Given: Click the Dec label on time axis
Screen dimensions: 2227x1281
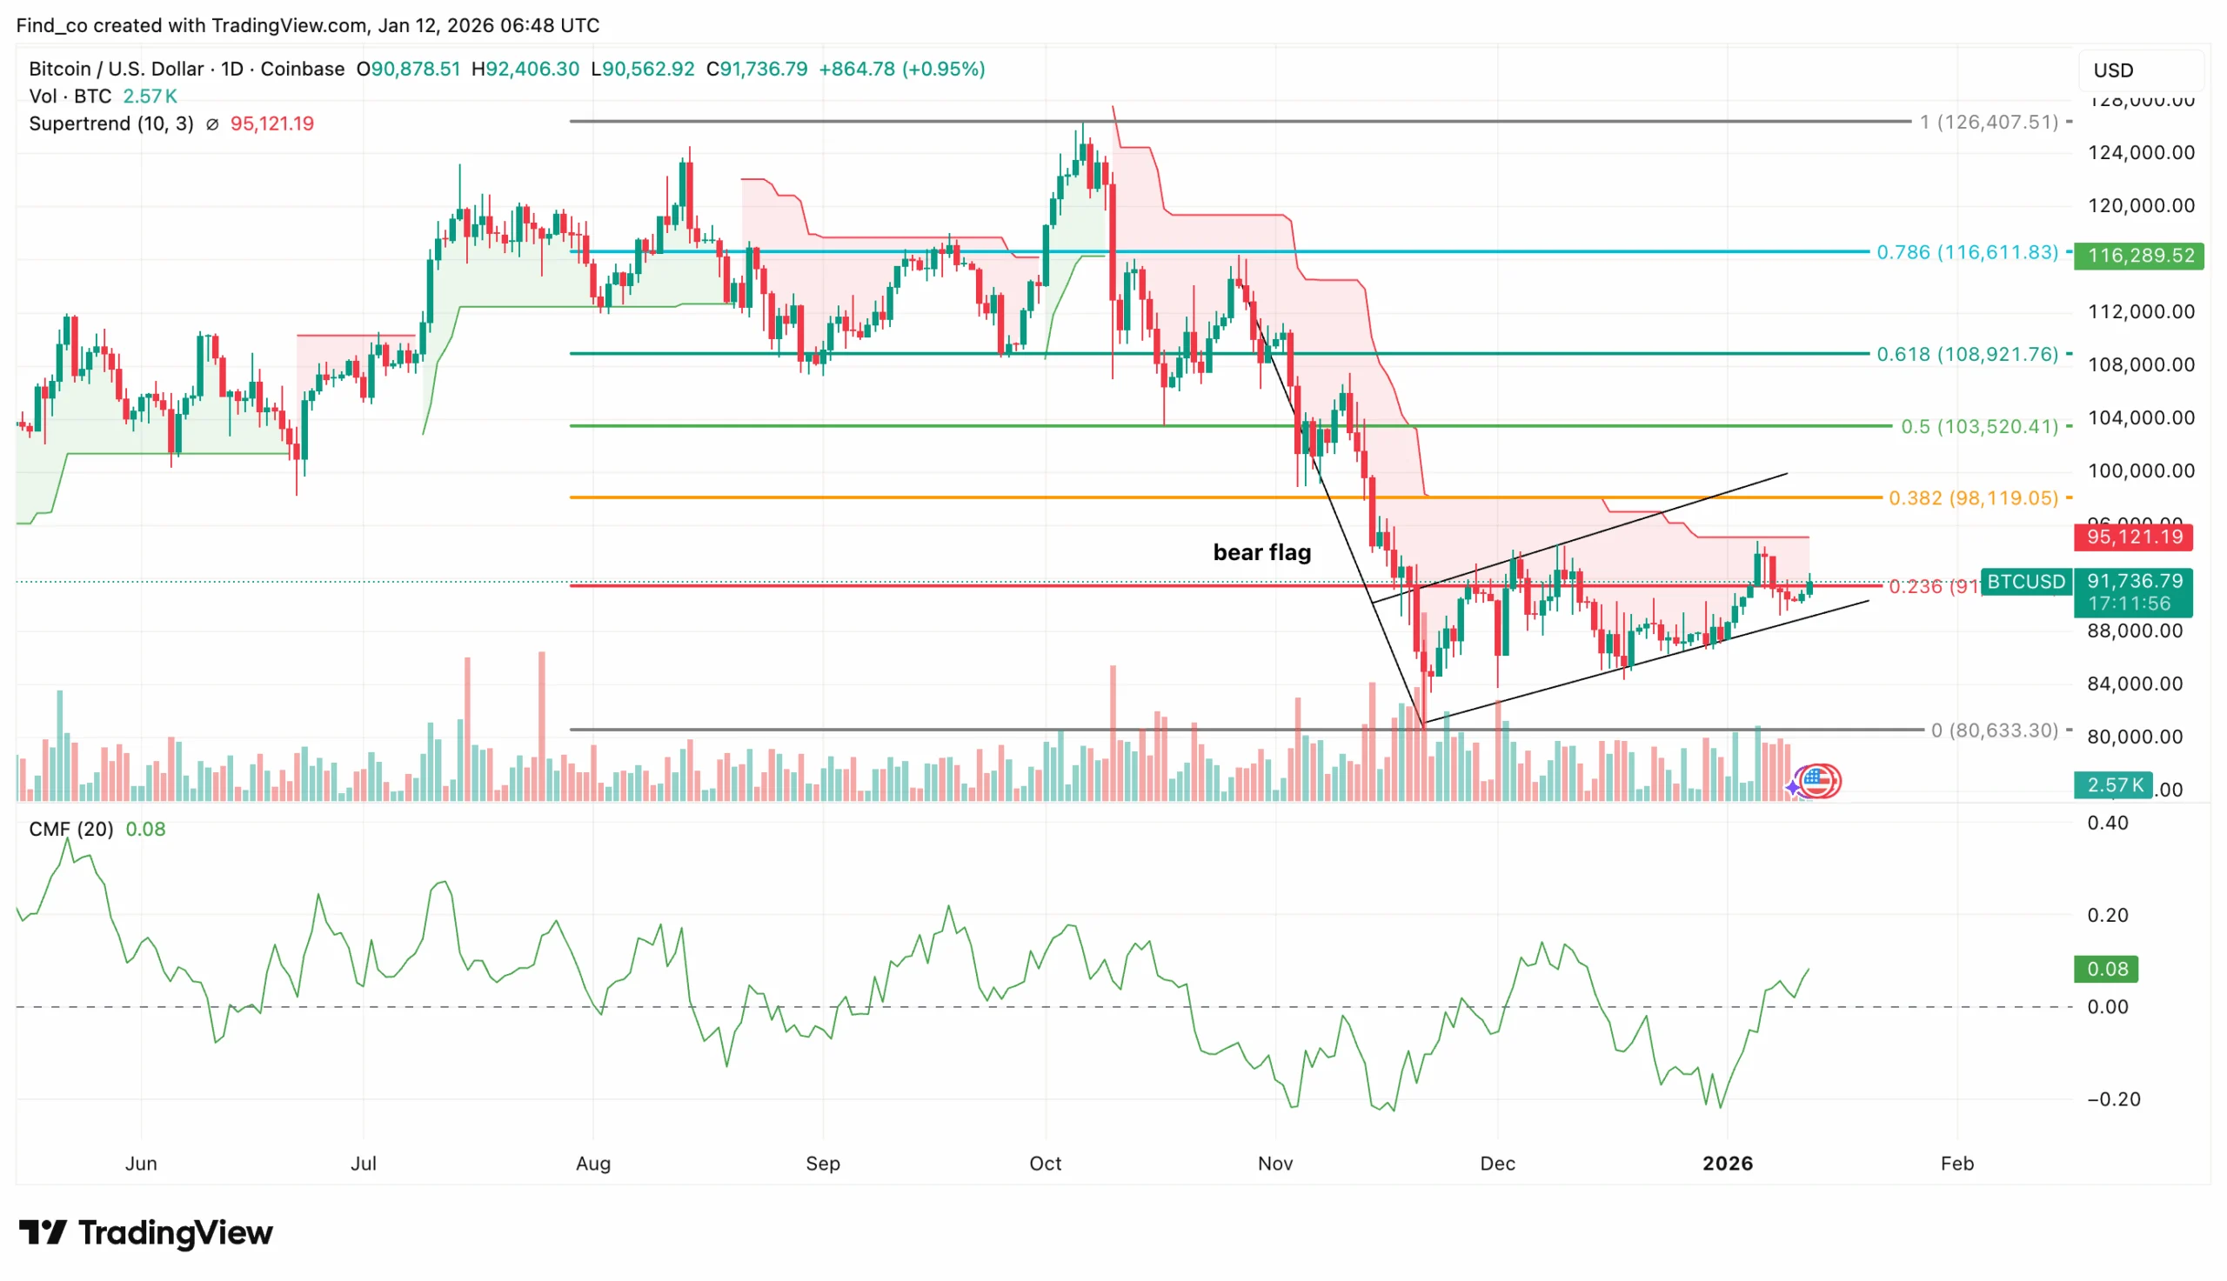Looking at the screenshot, I should tap(1498, 1163).
